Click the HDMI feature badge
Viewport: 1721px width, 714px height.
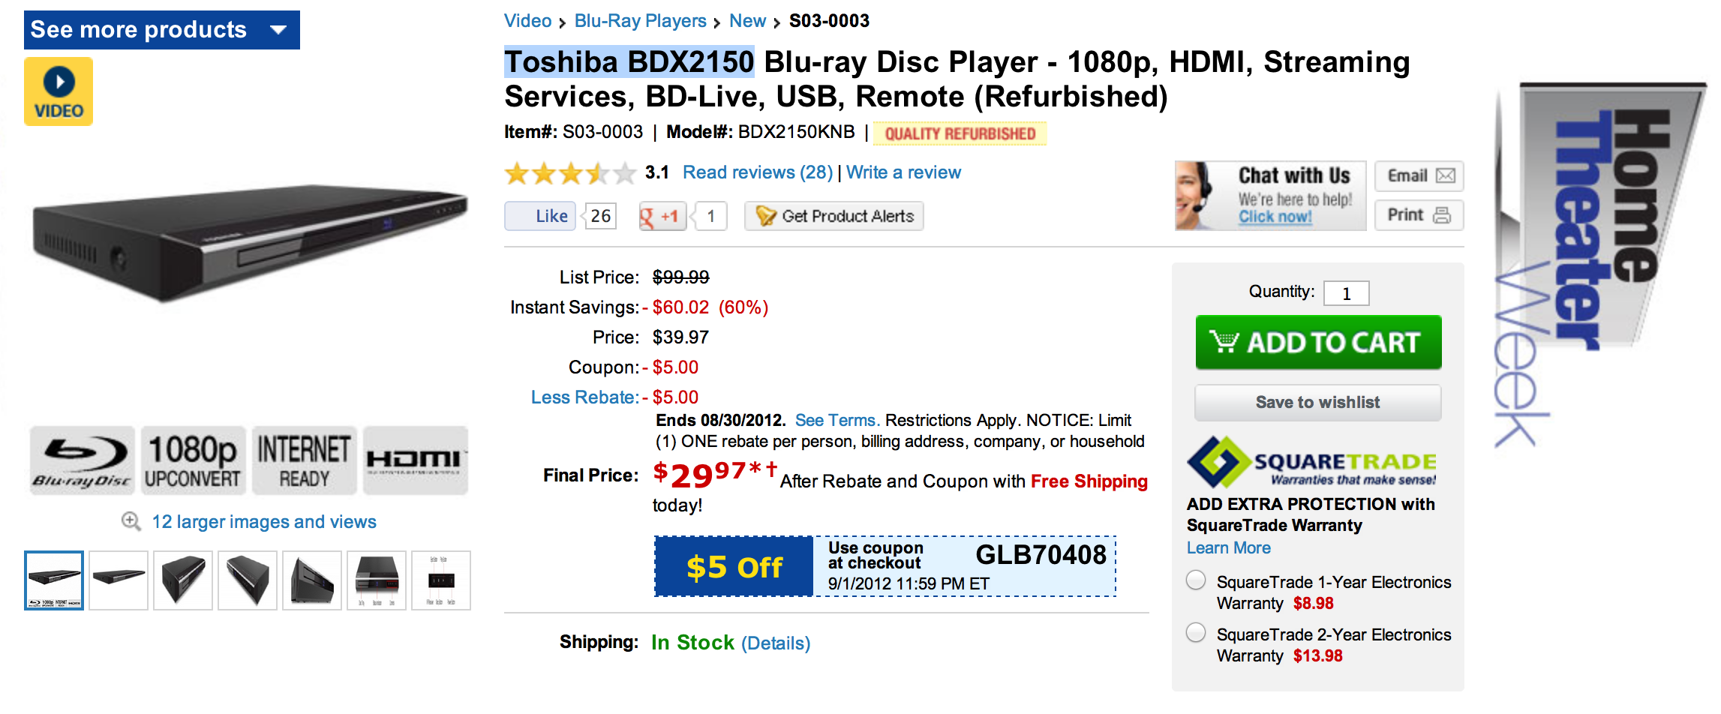(x=416, y=460)
